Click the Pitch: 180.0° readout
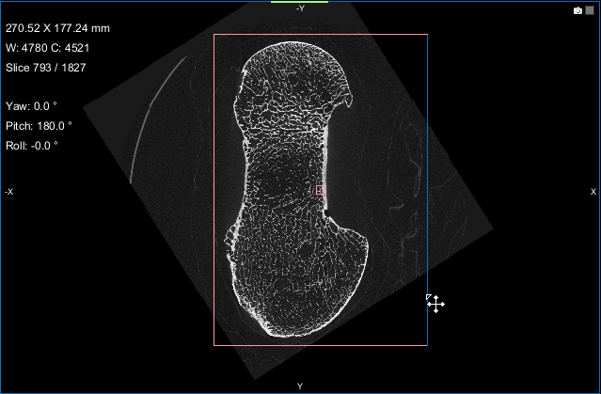 coord(38,125)
